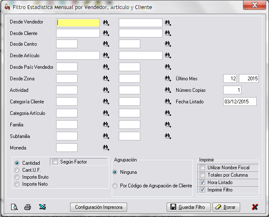269x217 pixels.
Task: Open lookup beside second Vendedor field
Action: 168,23
